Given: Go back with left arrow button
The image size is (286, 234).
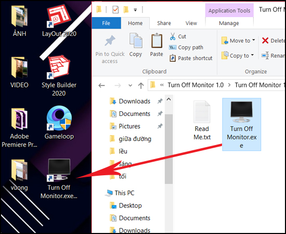Looking at the screenshot, I should pyautogui.click(x=101, y=85).
